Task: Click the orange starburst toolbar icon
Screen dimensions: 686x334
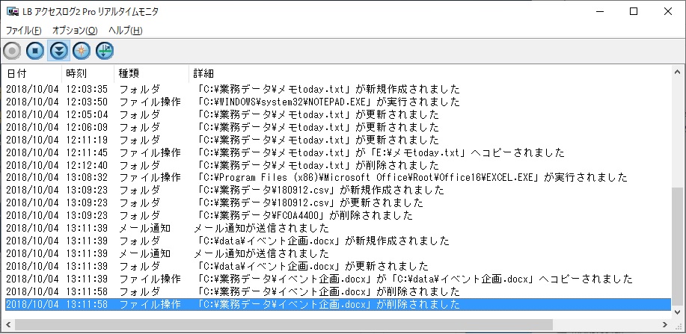Action: point(82,51)
